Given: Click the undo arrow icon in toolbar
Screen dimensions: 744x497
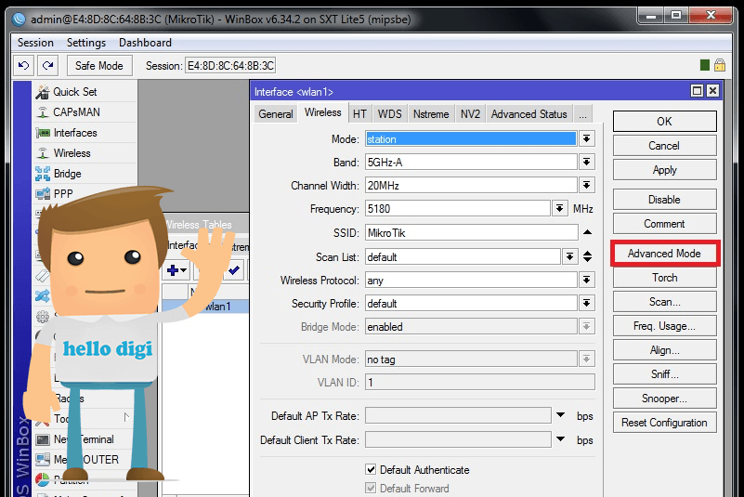Looking at the screenshot, I should [24, 66].
